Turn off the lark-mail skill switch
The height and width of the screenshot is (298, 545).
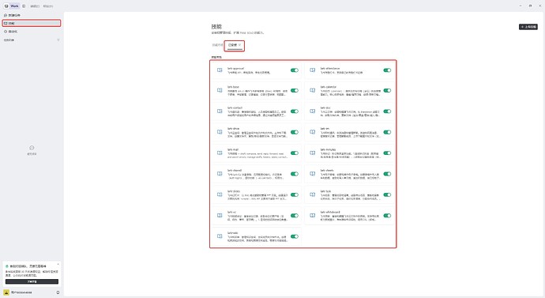click(295, 153)
